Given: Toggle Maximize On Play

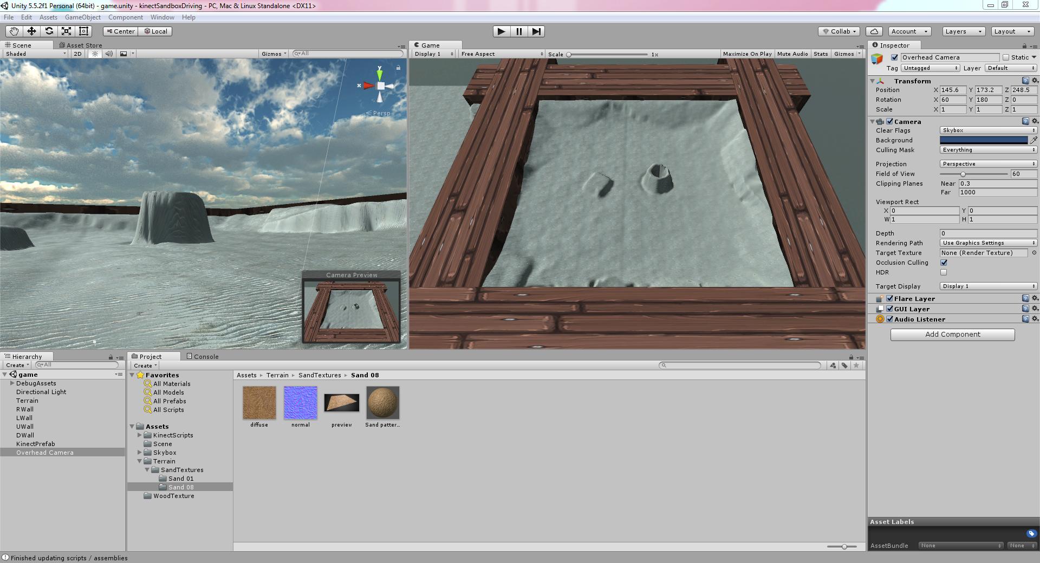Looking at the screenshot, I should (747, 54).
